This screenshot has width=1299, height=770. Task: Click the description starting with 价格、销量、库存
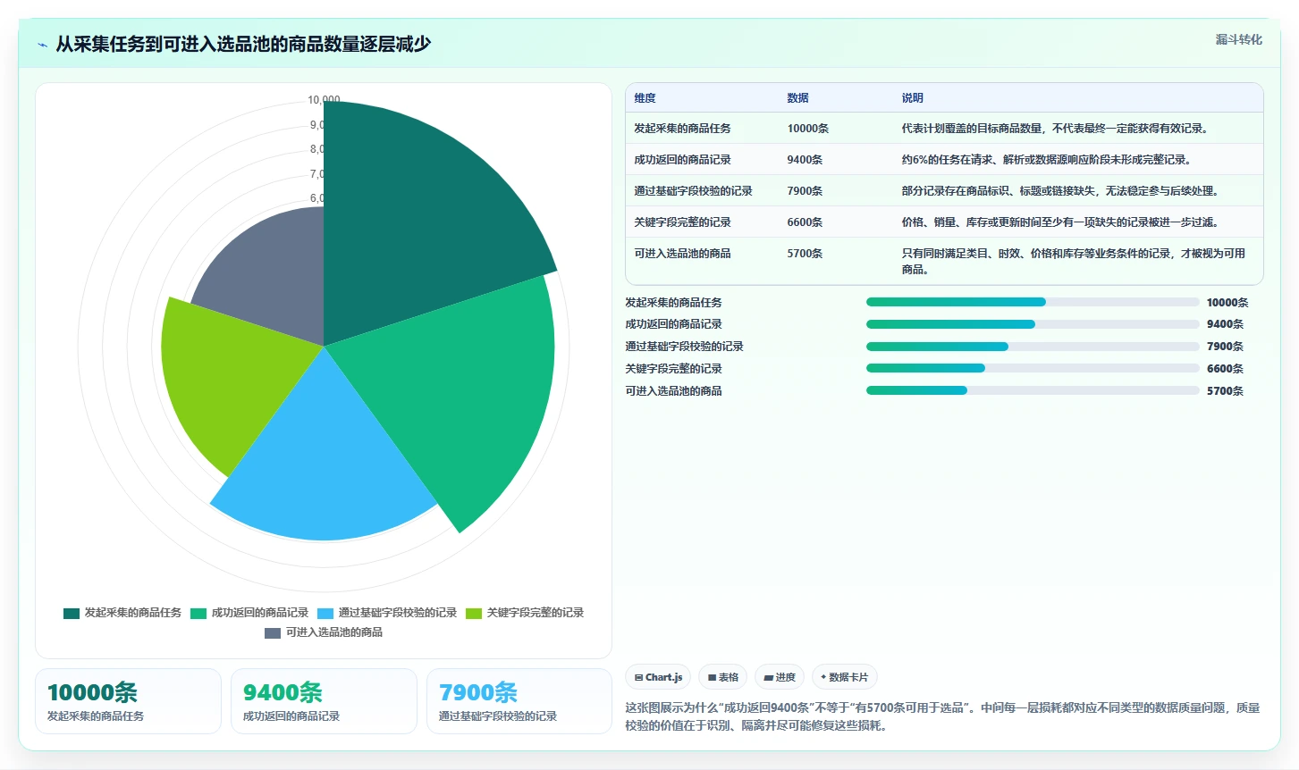click(1060, 222)
